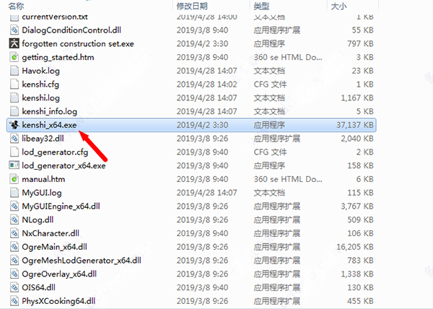Click the lod_generator_x64.exe program icon
Screen dimensions: 433x309
(14, 165)
